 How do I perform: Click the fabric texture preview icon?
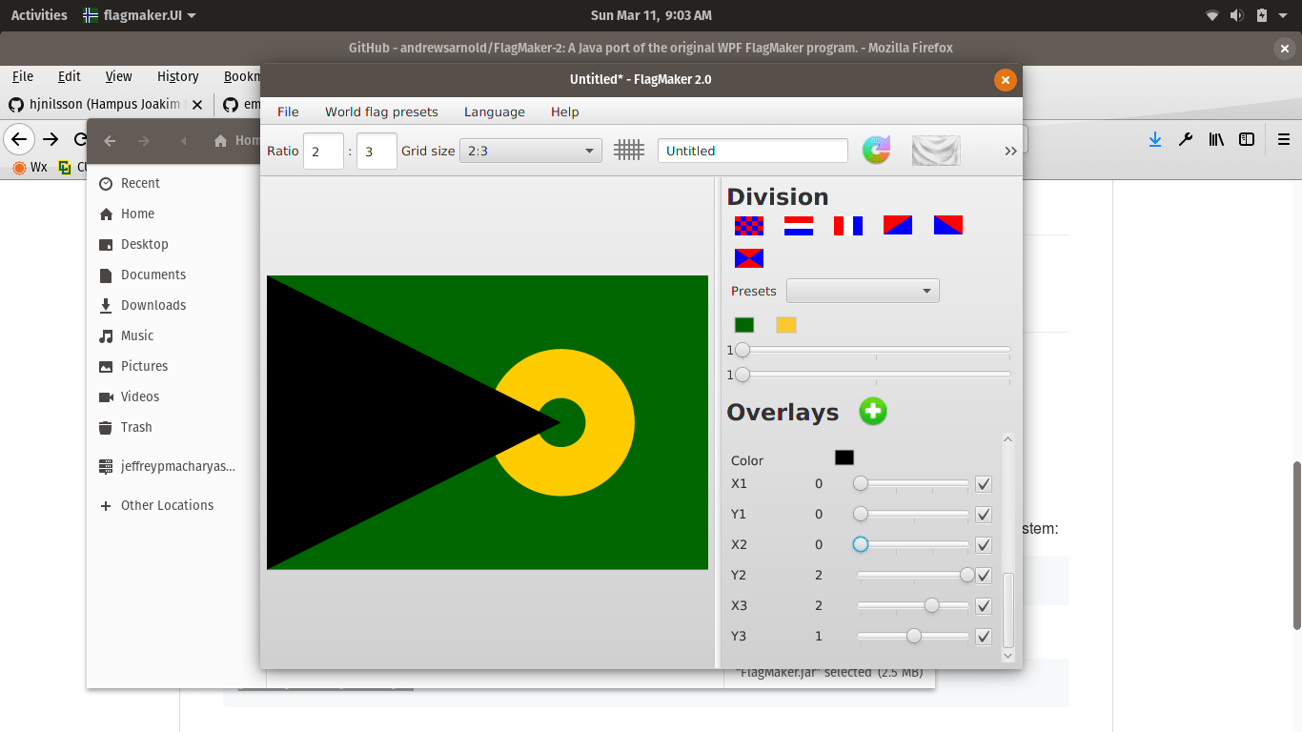point(935,150)
